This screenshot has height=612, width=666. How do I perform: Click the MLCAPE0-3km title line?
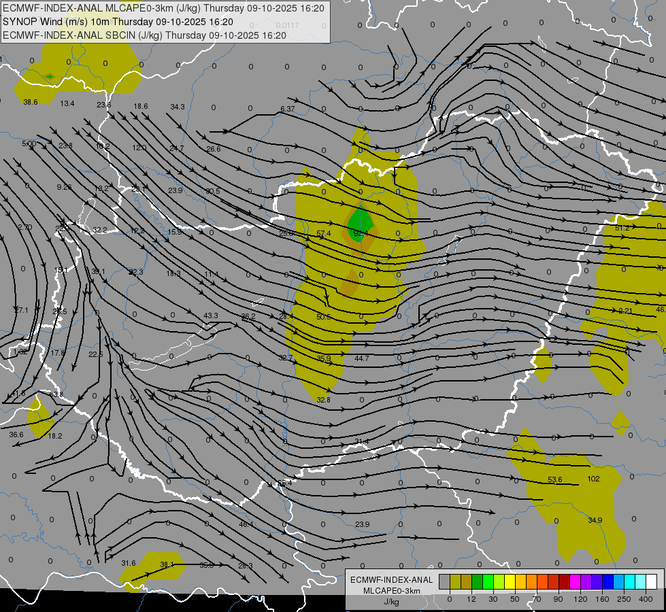163,8
